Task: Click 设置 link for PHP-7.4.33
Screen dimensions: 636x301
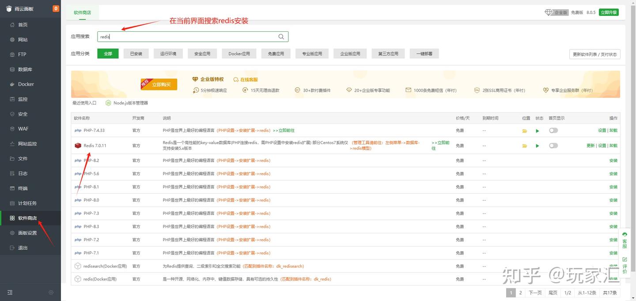Action: pos(602,130)
